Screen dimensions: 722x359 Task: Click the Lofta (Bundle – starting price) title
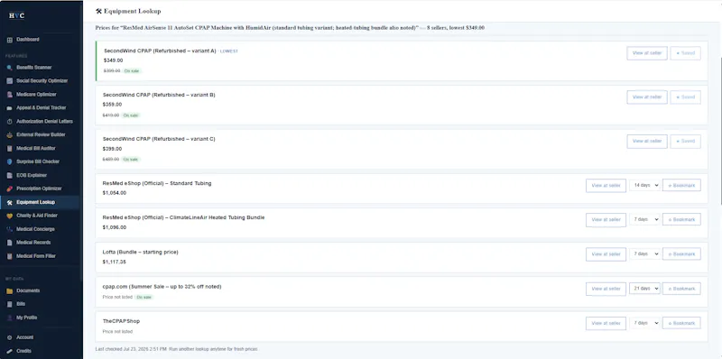point(141,253)
